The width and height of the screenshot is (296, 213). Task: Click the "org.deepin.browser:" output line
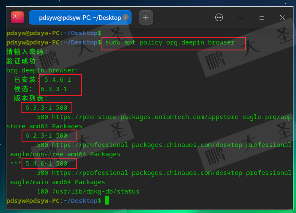(x=42, y=70)
